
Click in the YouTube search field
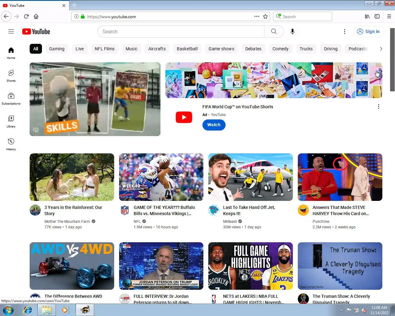[x=181, y=31]
